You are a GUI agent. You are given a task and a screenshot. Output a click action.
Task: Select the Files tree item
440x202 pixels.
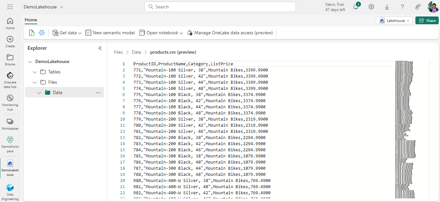pyautogui.click(x=64, y=82)
